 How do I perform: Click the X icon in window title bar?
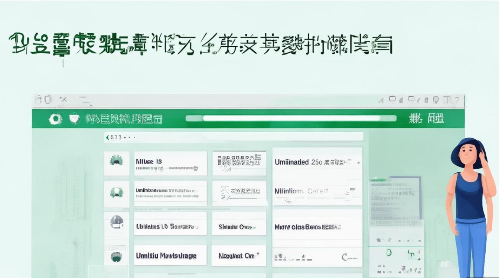[x=63, y=100]
